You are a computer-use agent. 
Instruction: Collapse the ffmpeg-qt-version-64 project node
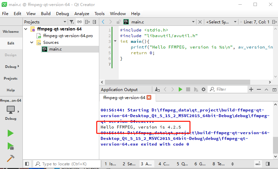[x=26, y=29]
